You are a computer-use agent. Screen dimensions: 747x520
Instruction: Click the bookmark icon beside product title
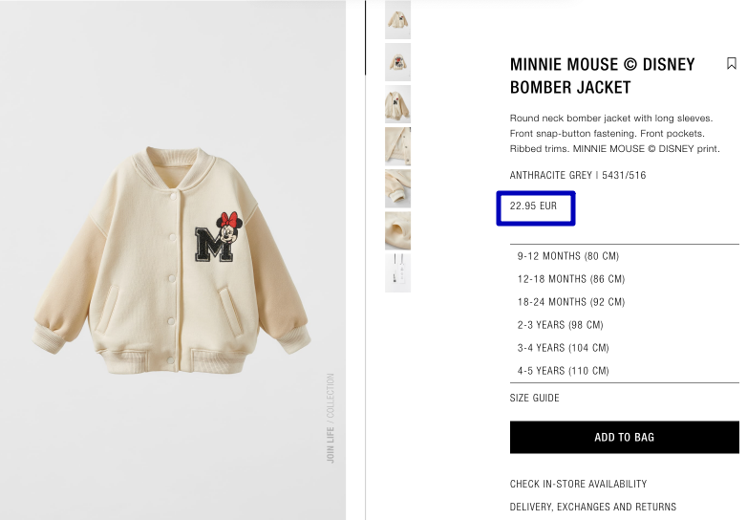click(732, 64)
